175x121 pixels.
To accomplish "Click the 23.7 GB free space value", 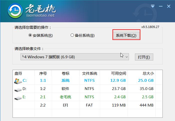I will click(119, 88).
